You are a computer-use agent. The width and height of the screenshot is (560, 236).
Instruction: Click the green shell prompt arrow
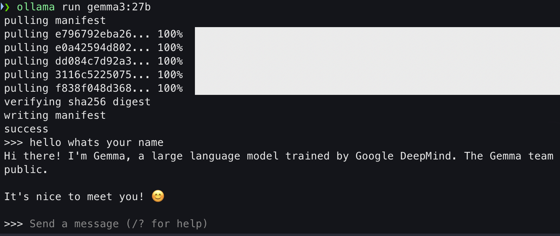7,7
